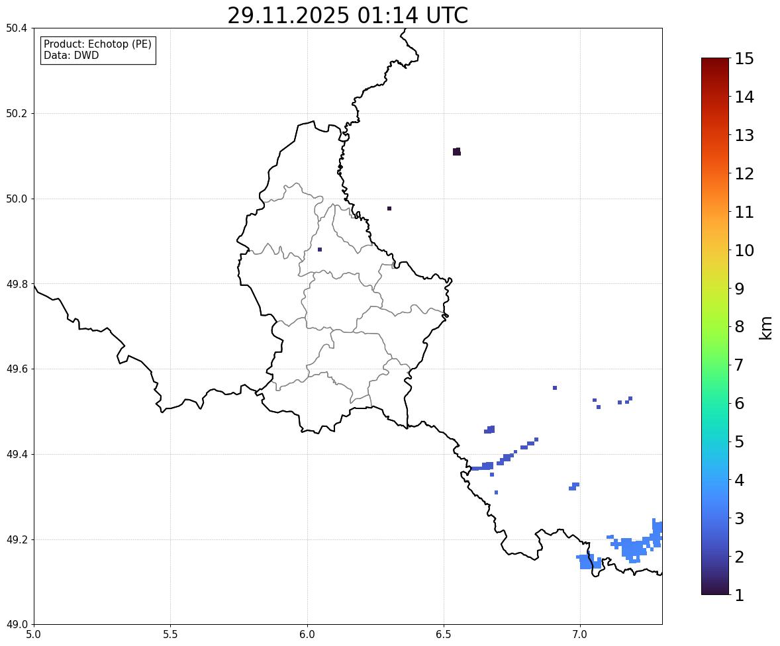This screenshot has width=780, height=646.
Task: Click the colorbar tick label 14
Action: 744,97
